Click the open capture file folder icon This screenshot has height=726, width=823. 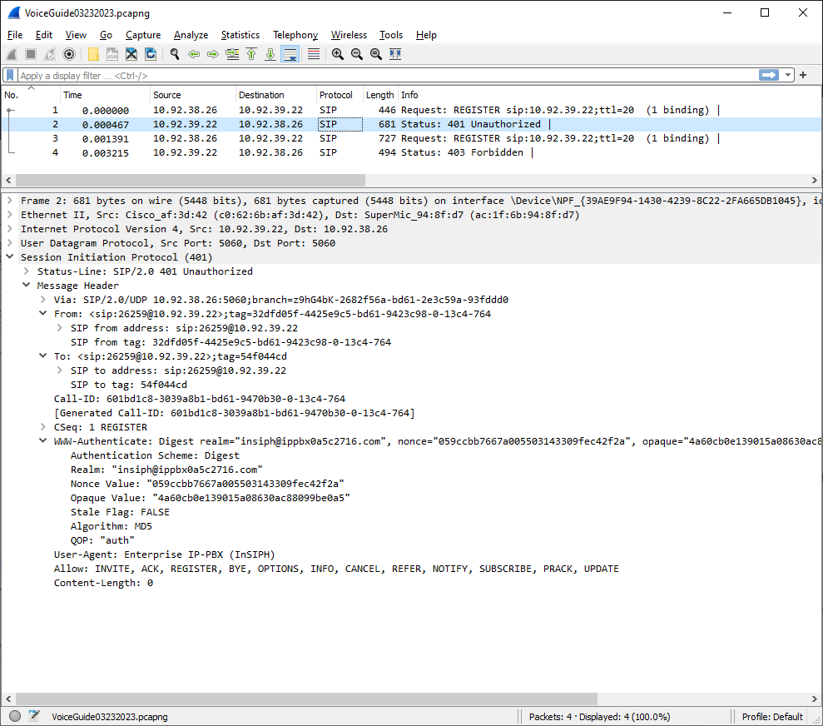point(92,54)
